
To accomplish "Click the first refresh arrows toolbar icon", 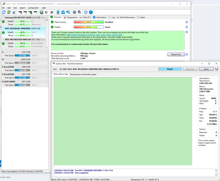I will [x=4, y=12].
